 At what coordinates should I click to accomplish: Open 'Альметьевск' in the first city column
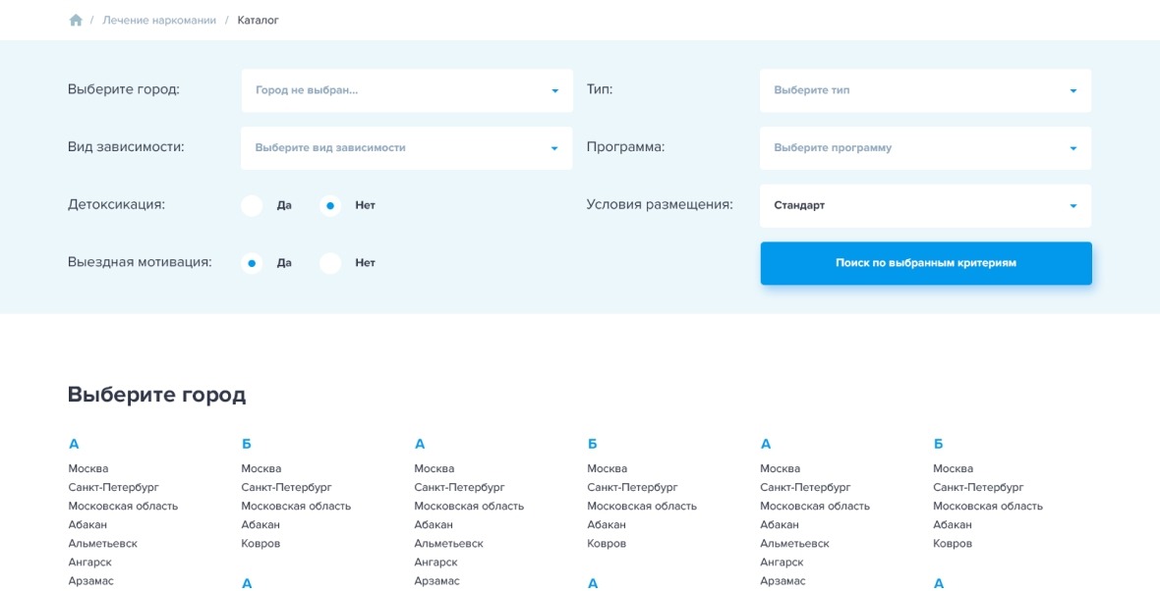point(103,544)
